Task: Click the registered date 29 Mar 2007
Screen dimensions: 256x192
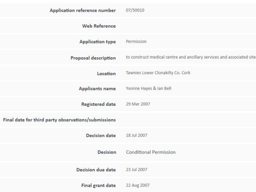Action: pos(138,104)
